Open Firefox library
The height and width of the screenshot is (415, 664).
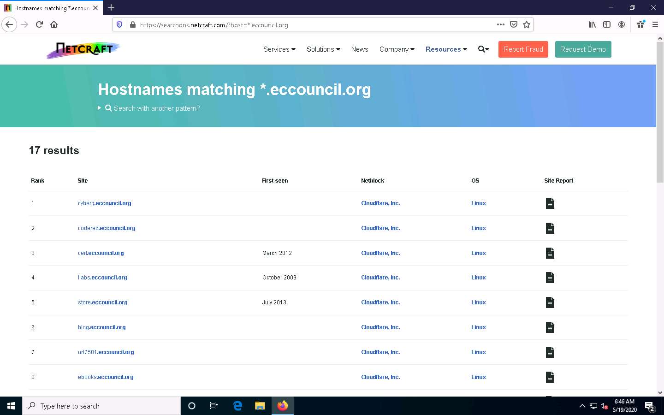[x=592, y=24]
